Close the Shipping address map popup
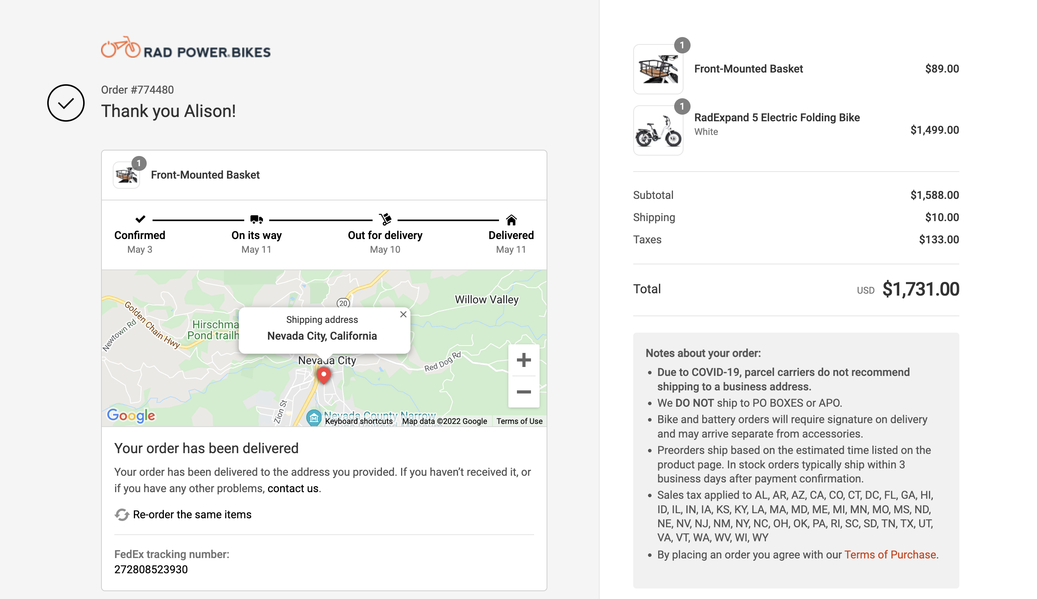The width and height of the screenshot is (1037, 599). point(403,315)
